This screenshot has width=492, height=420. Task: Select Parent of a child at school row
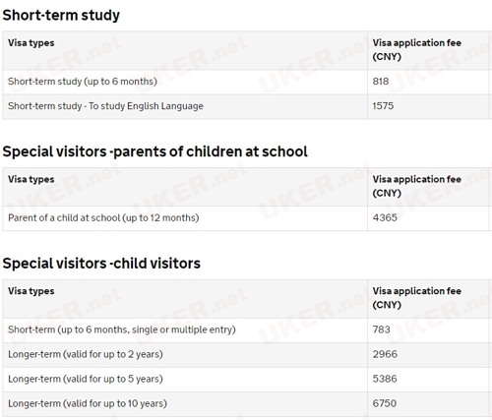(x=247, y=218)
